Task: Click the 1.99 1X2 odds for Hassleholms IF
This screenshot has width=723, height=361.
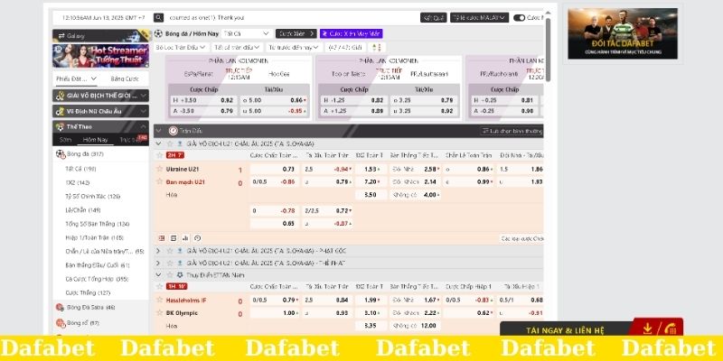Action: click(369, 301)
